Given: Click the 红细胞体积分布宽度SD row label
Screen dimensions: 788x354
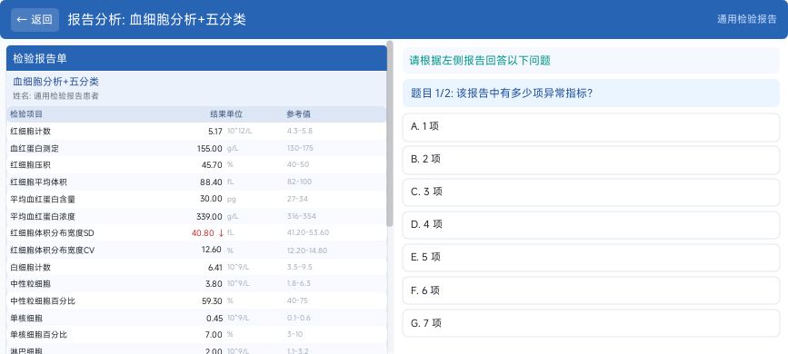Looking at the screenshot, I should point(53,233).
